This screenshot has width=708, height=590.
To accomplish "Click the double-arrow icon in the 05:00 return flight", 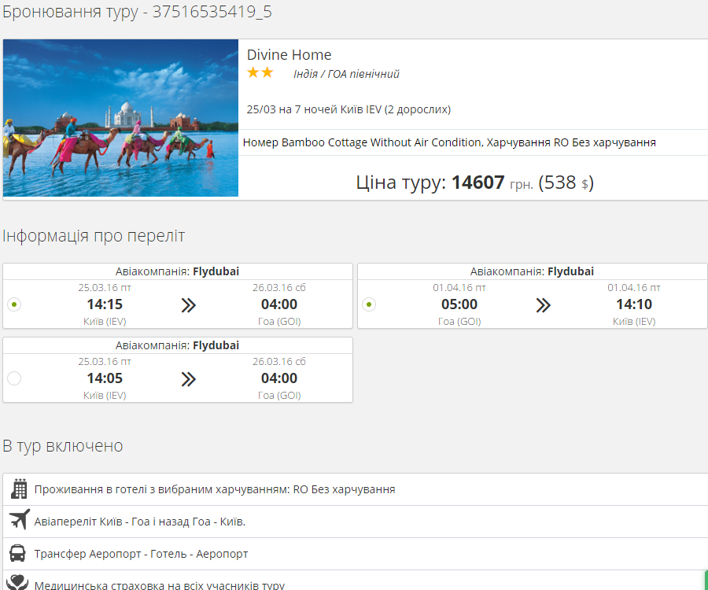I will pos(543,305).
